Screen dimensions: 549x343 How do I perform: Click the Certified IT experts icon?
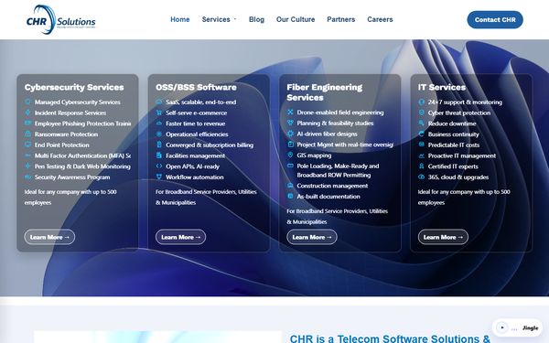click(422, 166)
